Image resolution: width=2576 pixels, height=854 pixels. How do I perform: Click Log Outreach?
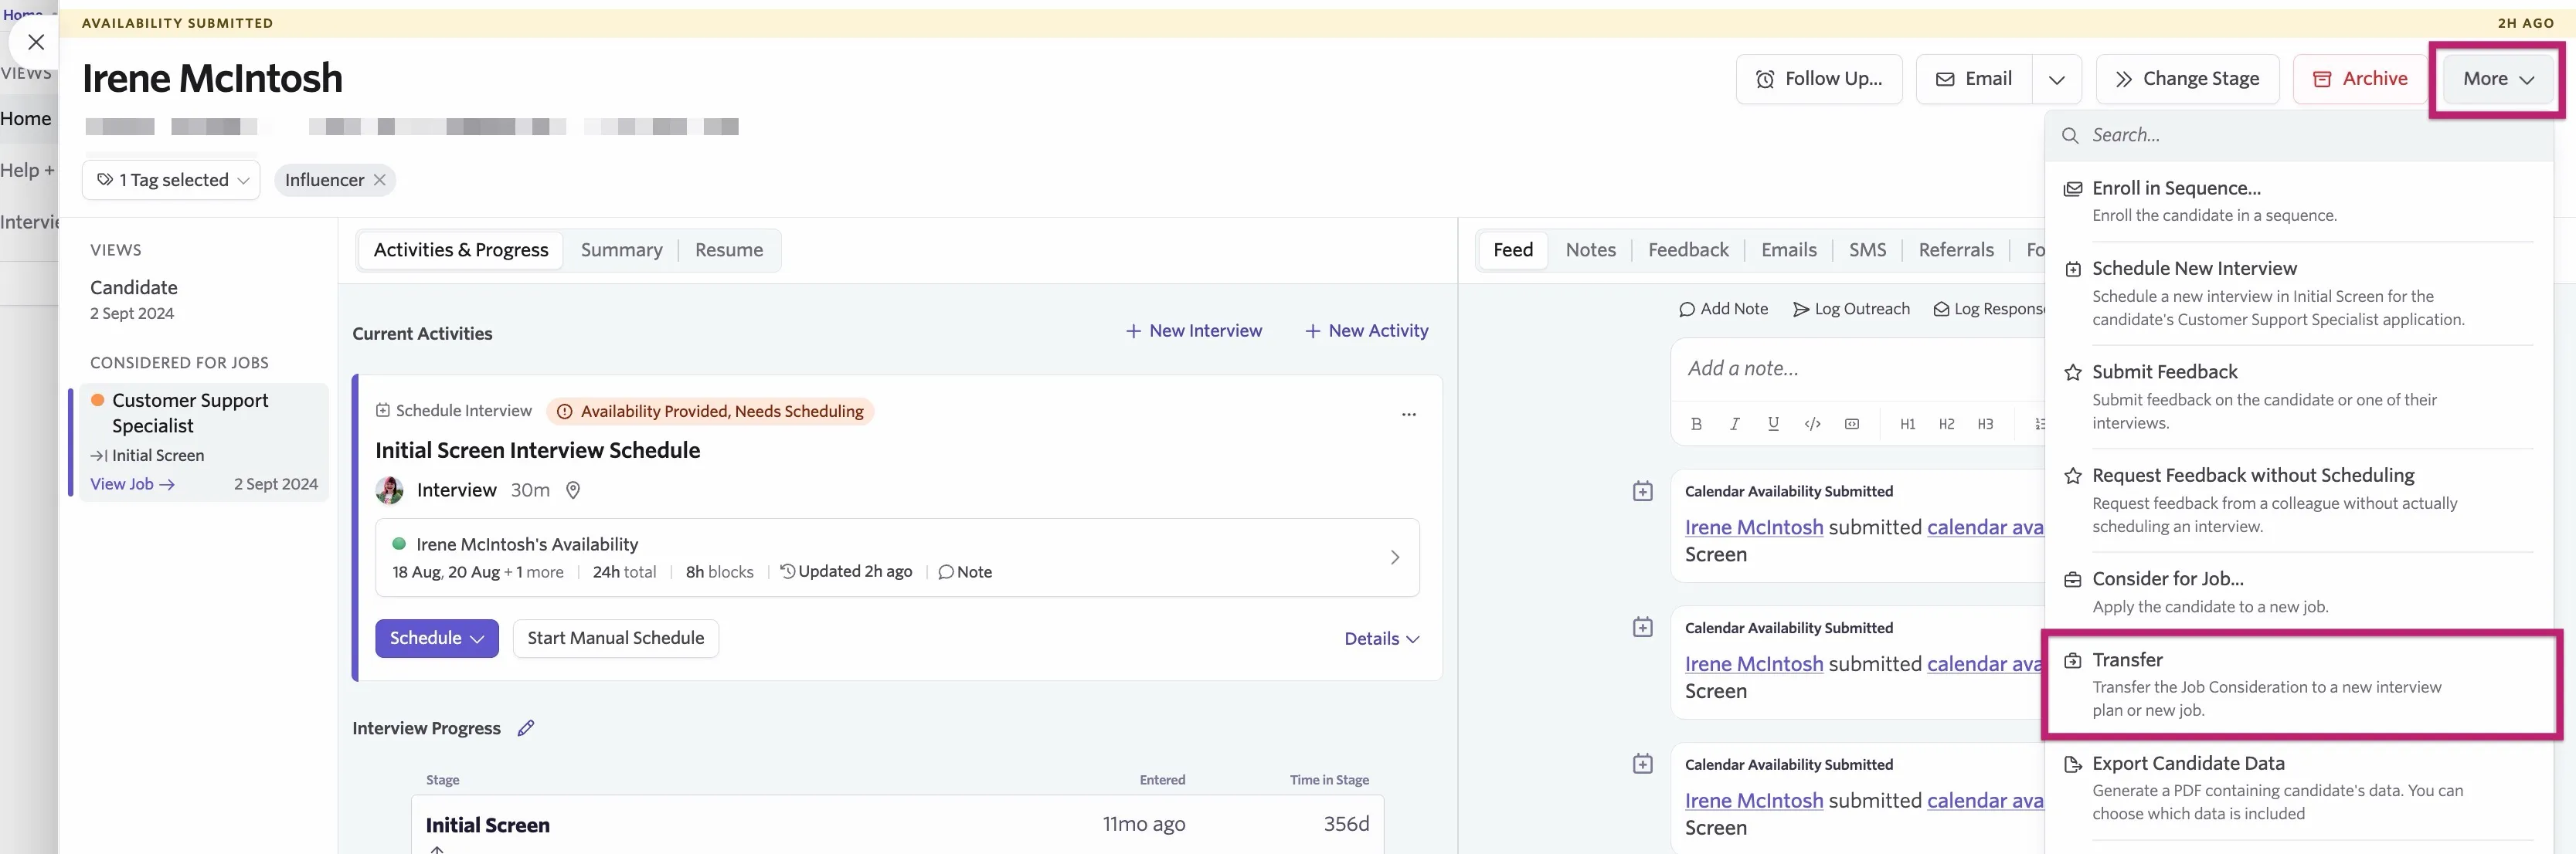point(1851,310)
